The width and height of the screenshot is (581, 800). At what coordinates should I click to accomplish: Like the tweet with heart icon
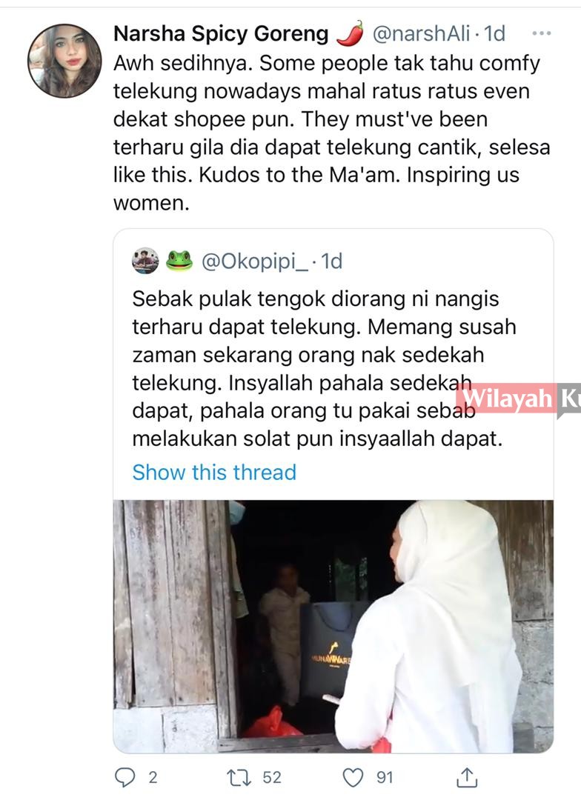point(352,778)
